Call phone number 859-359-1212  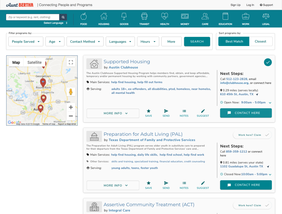coord(237,152)
